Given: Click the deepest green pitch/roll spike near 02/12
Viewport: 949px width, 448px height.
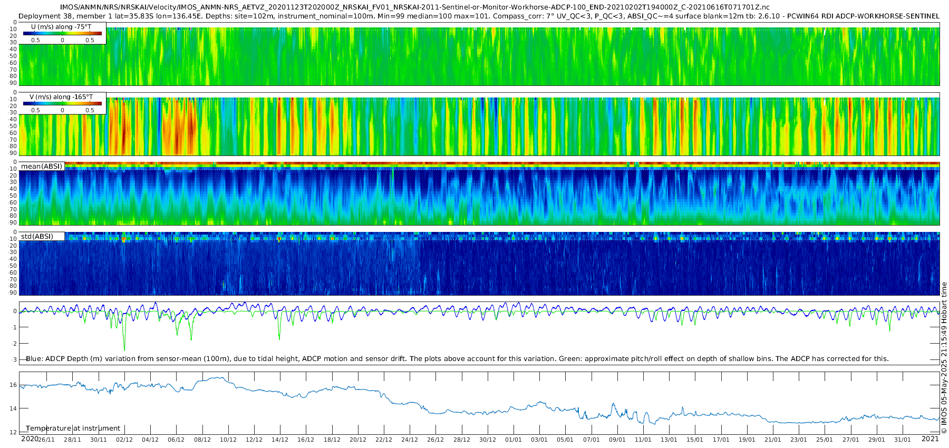Looking at the screenshot, I should [124, 349].
